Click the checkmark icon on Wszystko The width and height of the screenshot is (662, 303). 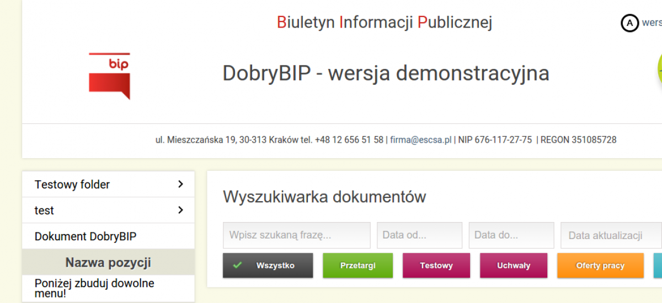coord(238,265)
